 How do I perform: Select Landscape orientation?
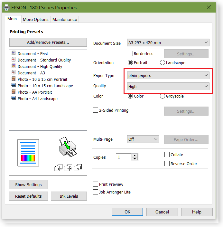pos(163,62)
